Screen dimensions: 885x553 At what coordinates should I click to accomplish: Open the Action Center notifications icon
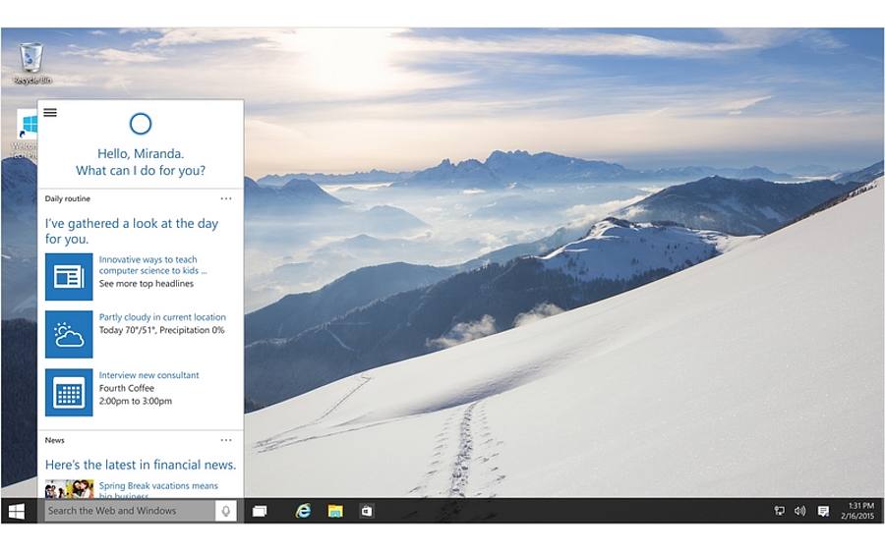click(x=823, y=512)
